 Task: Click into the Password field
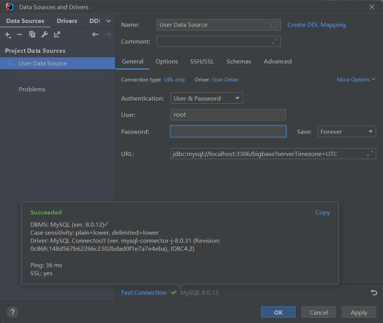tap(228, 131)
